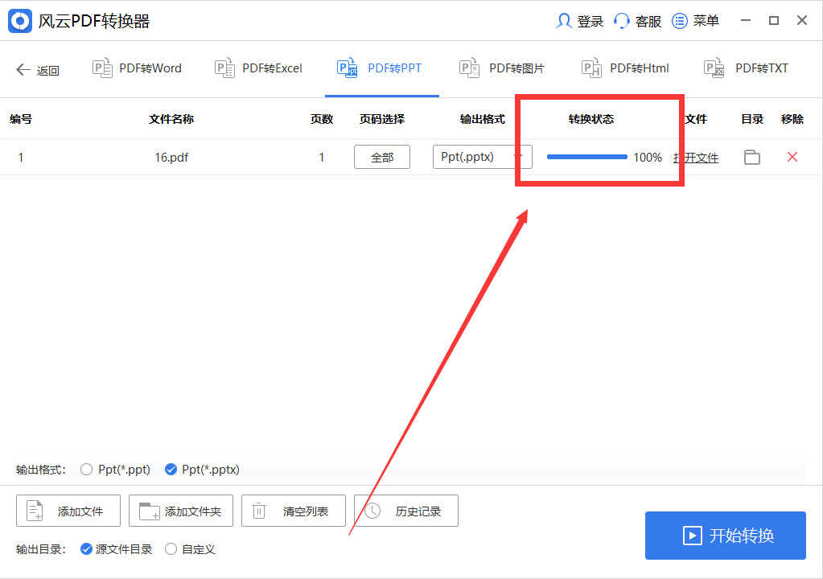Click the 清空列表 trash icon

click(259, 511)
